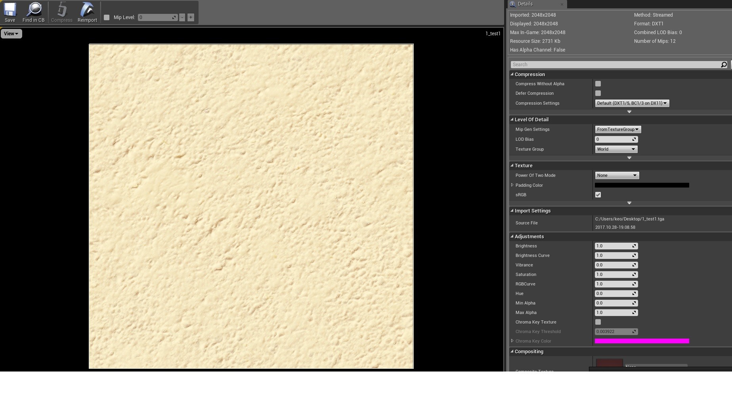This screenshot has height=406, width=732.
Task: Collapse the Level Of Detail section
Action: point(512,119)
